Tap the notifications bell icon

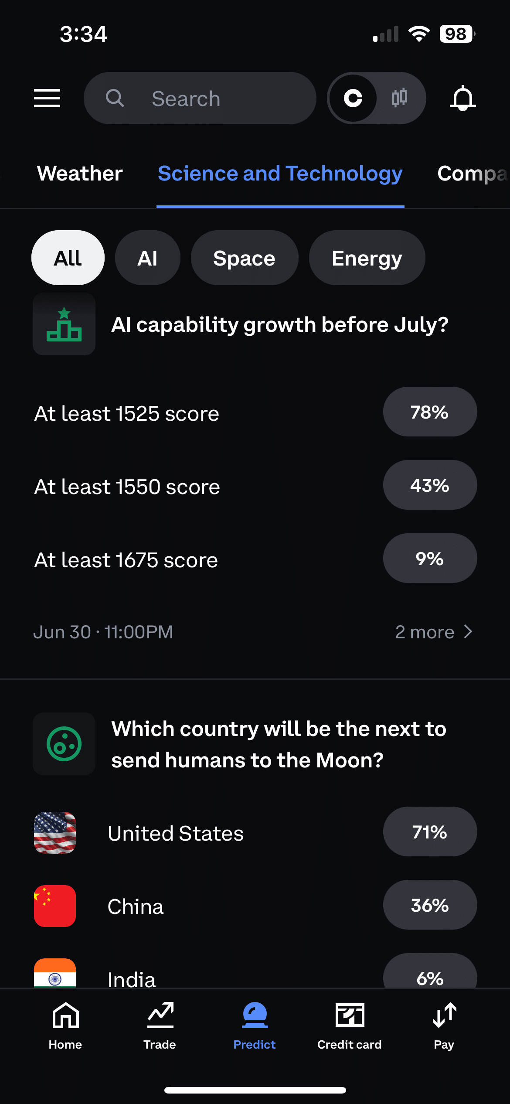(462, 98)
